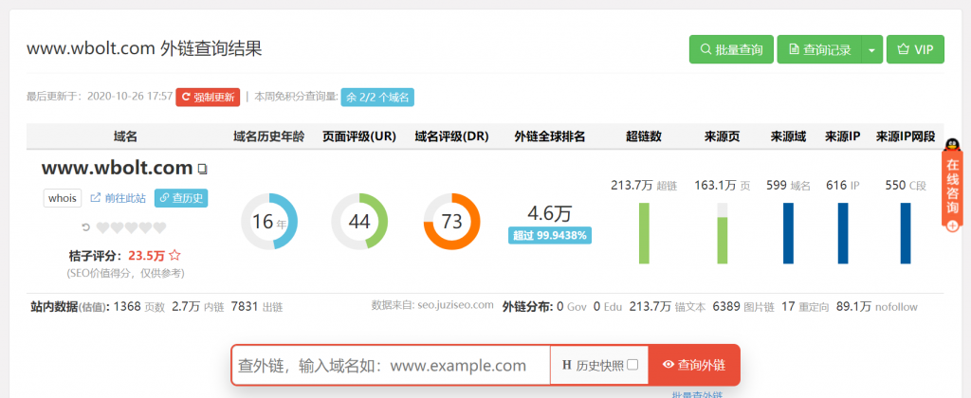Click the 超过 99.9438% badge
Image resolution: width=971 pixels, height=398 pixels.
pos(549,235)
